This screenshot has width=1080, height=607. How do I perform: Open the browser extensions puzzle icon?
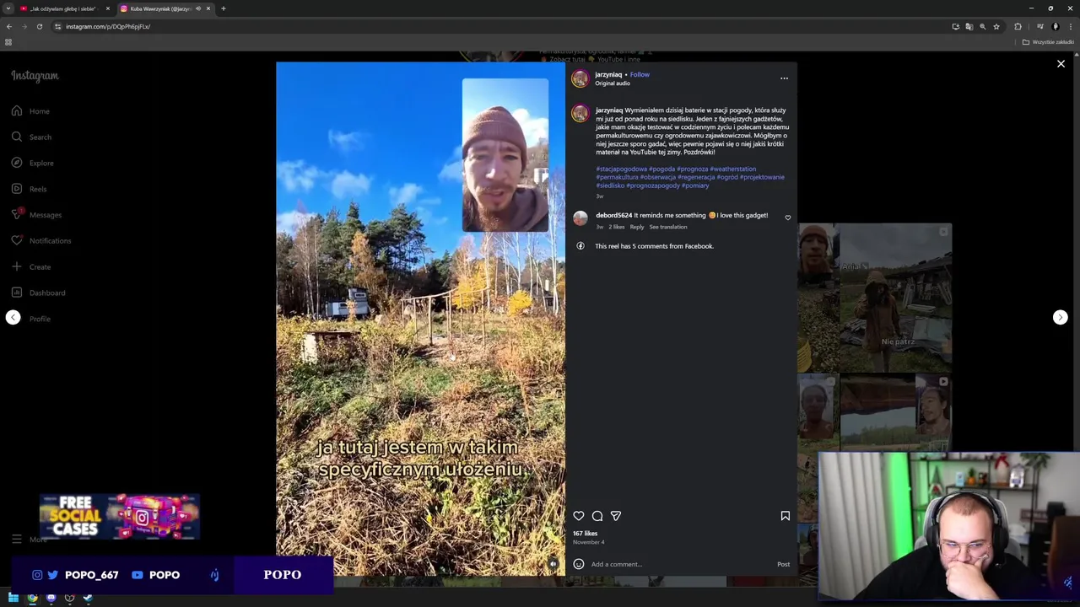click(1018, 26)
